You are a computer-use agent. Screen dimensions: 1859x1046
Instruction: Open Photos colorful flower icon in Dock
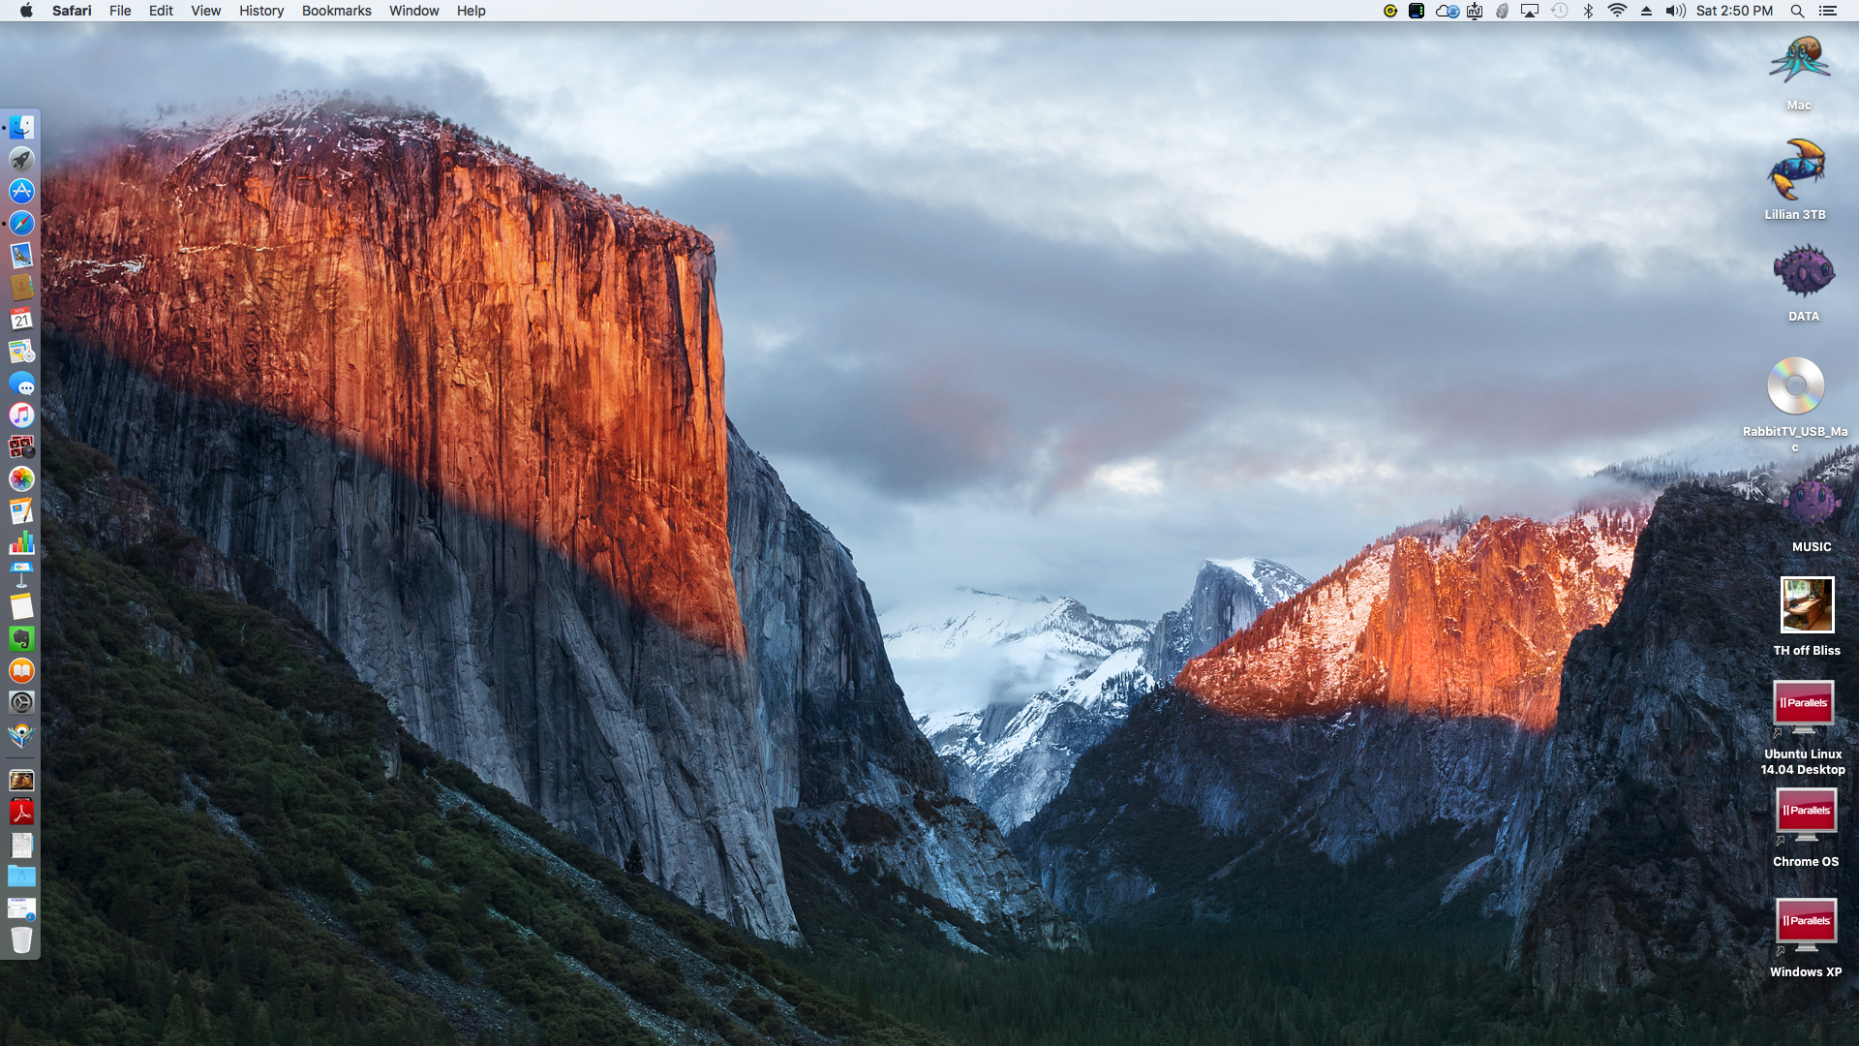[x=21, y=478]
